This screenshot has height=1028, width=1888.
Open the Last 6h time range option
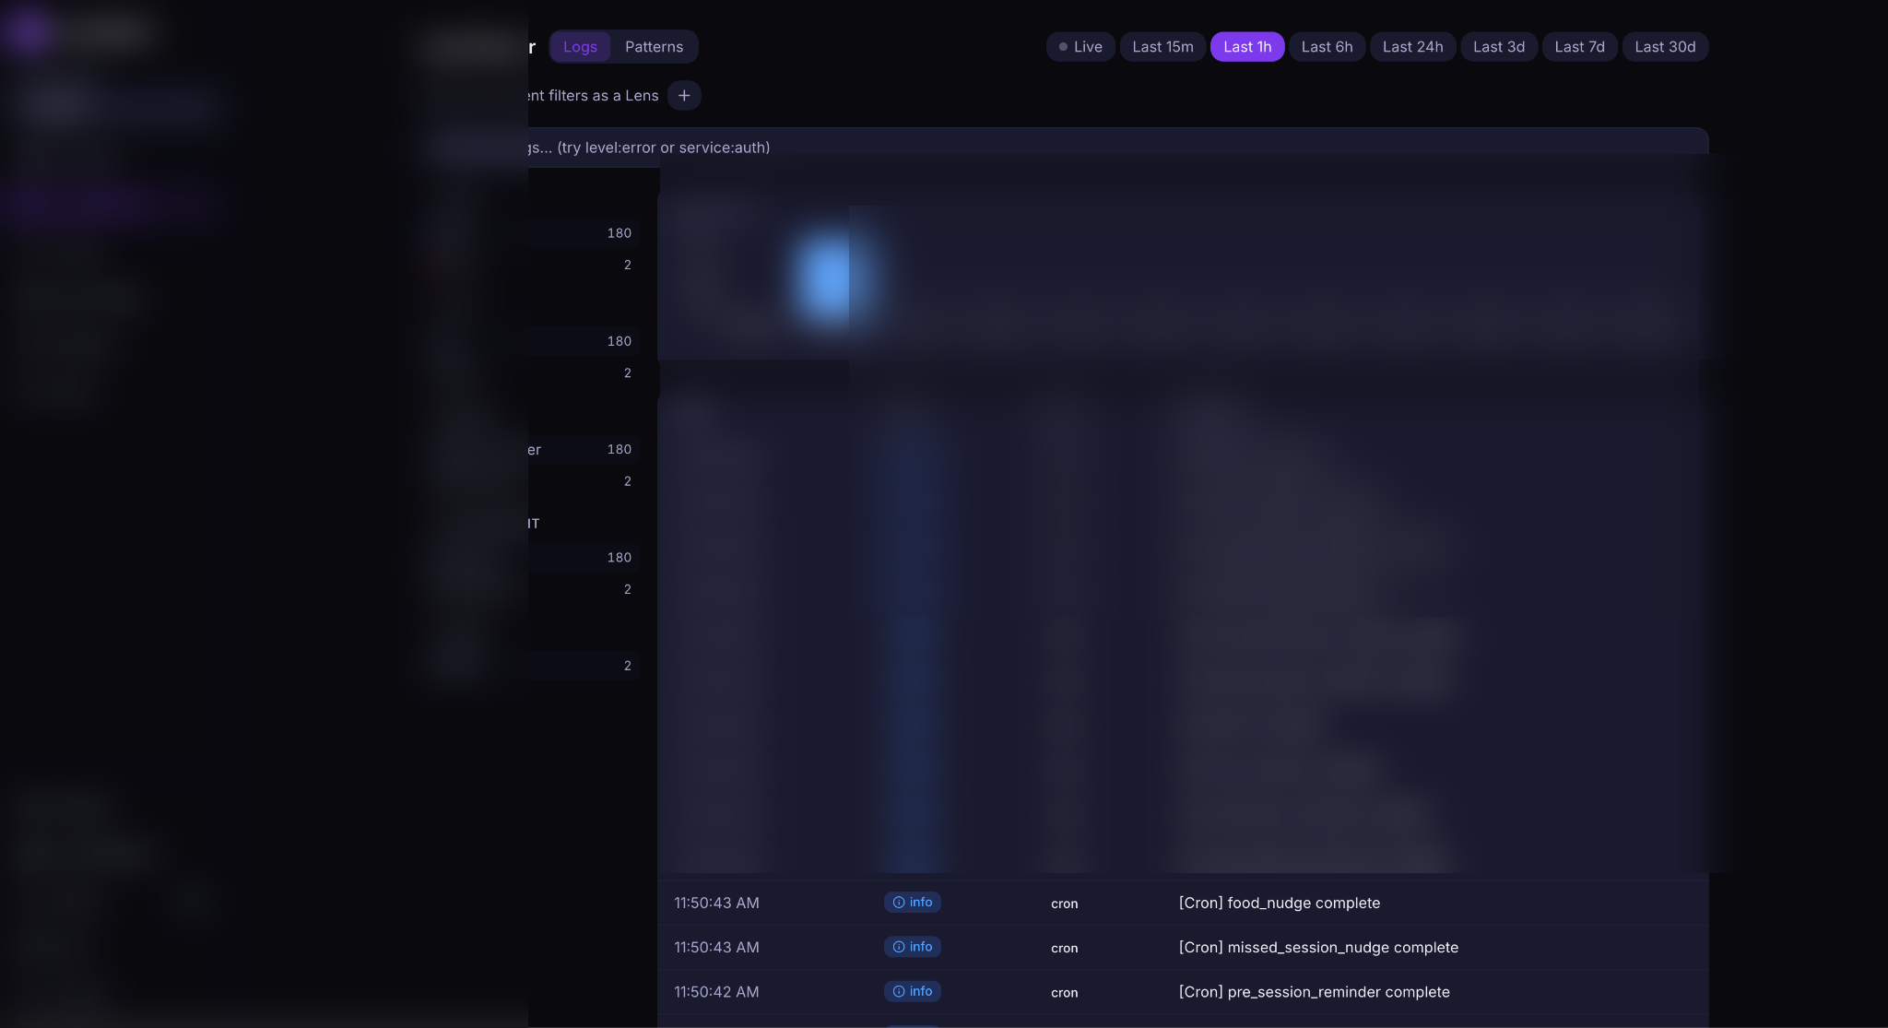pyautogui.click(x=1326, y=46)
